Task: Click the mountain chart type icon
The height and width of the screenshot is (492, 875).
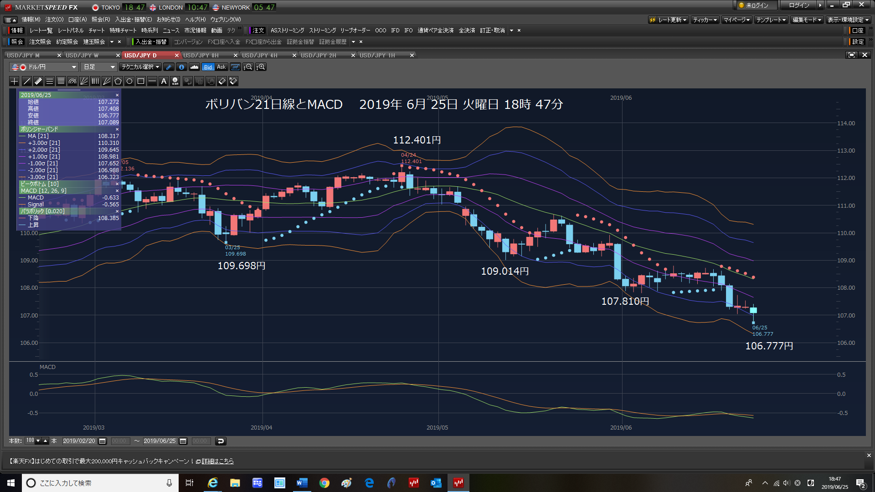Action: tap(194, 67)
